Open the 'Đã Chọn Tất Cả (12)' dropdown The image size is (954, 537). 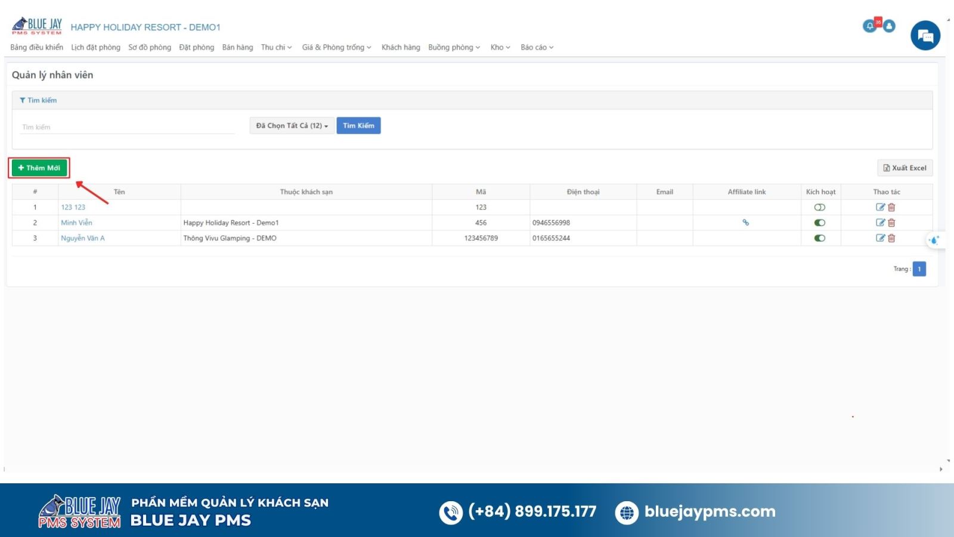[292, 125]
